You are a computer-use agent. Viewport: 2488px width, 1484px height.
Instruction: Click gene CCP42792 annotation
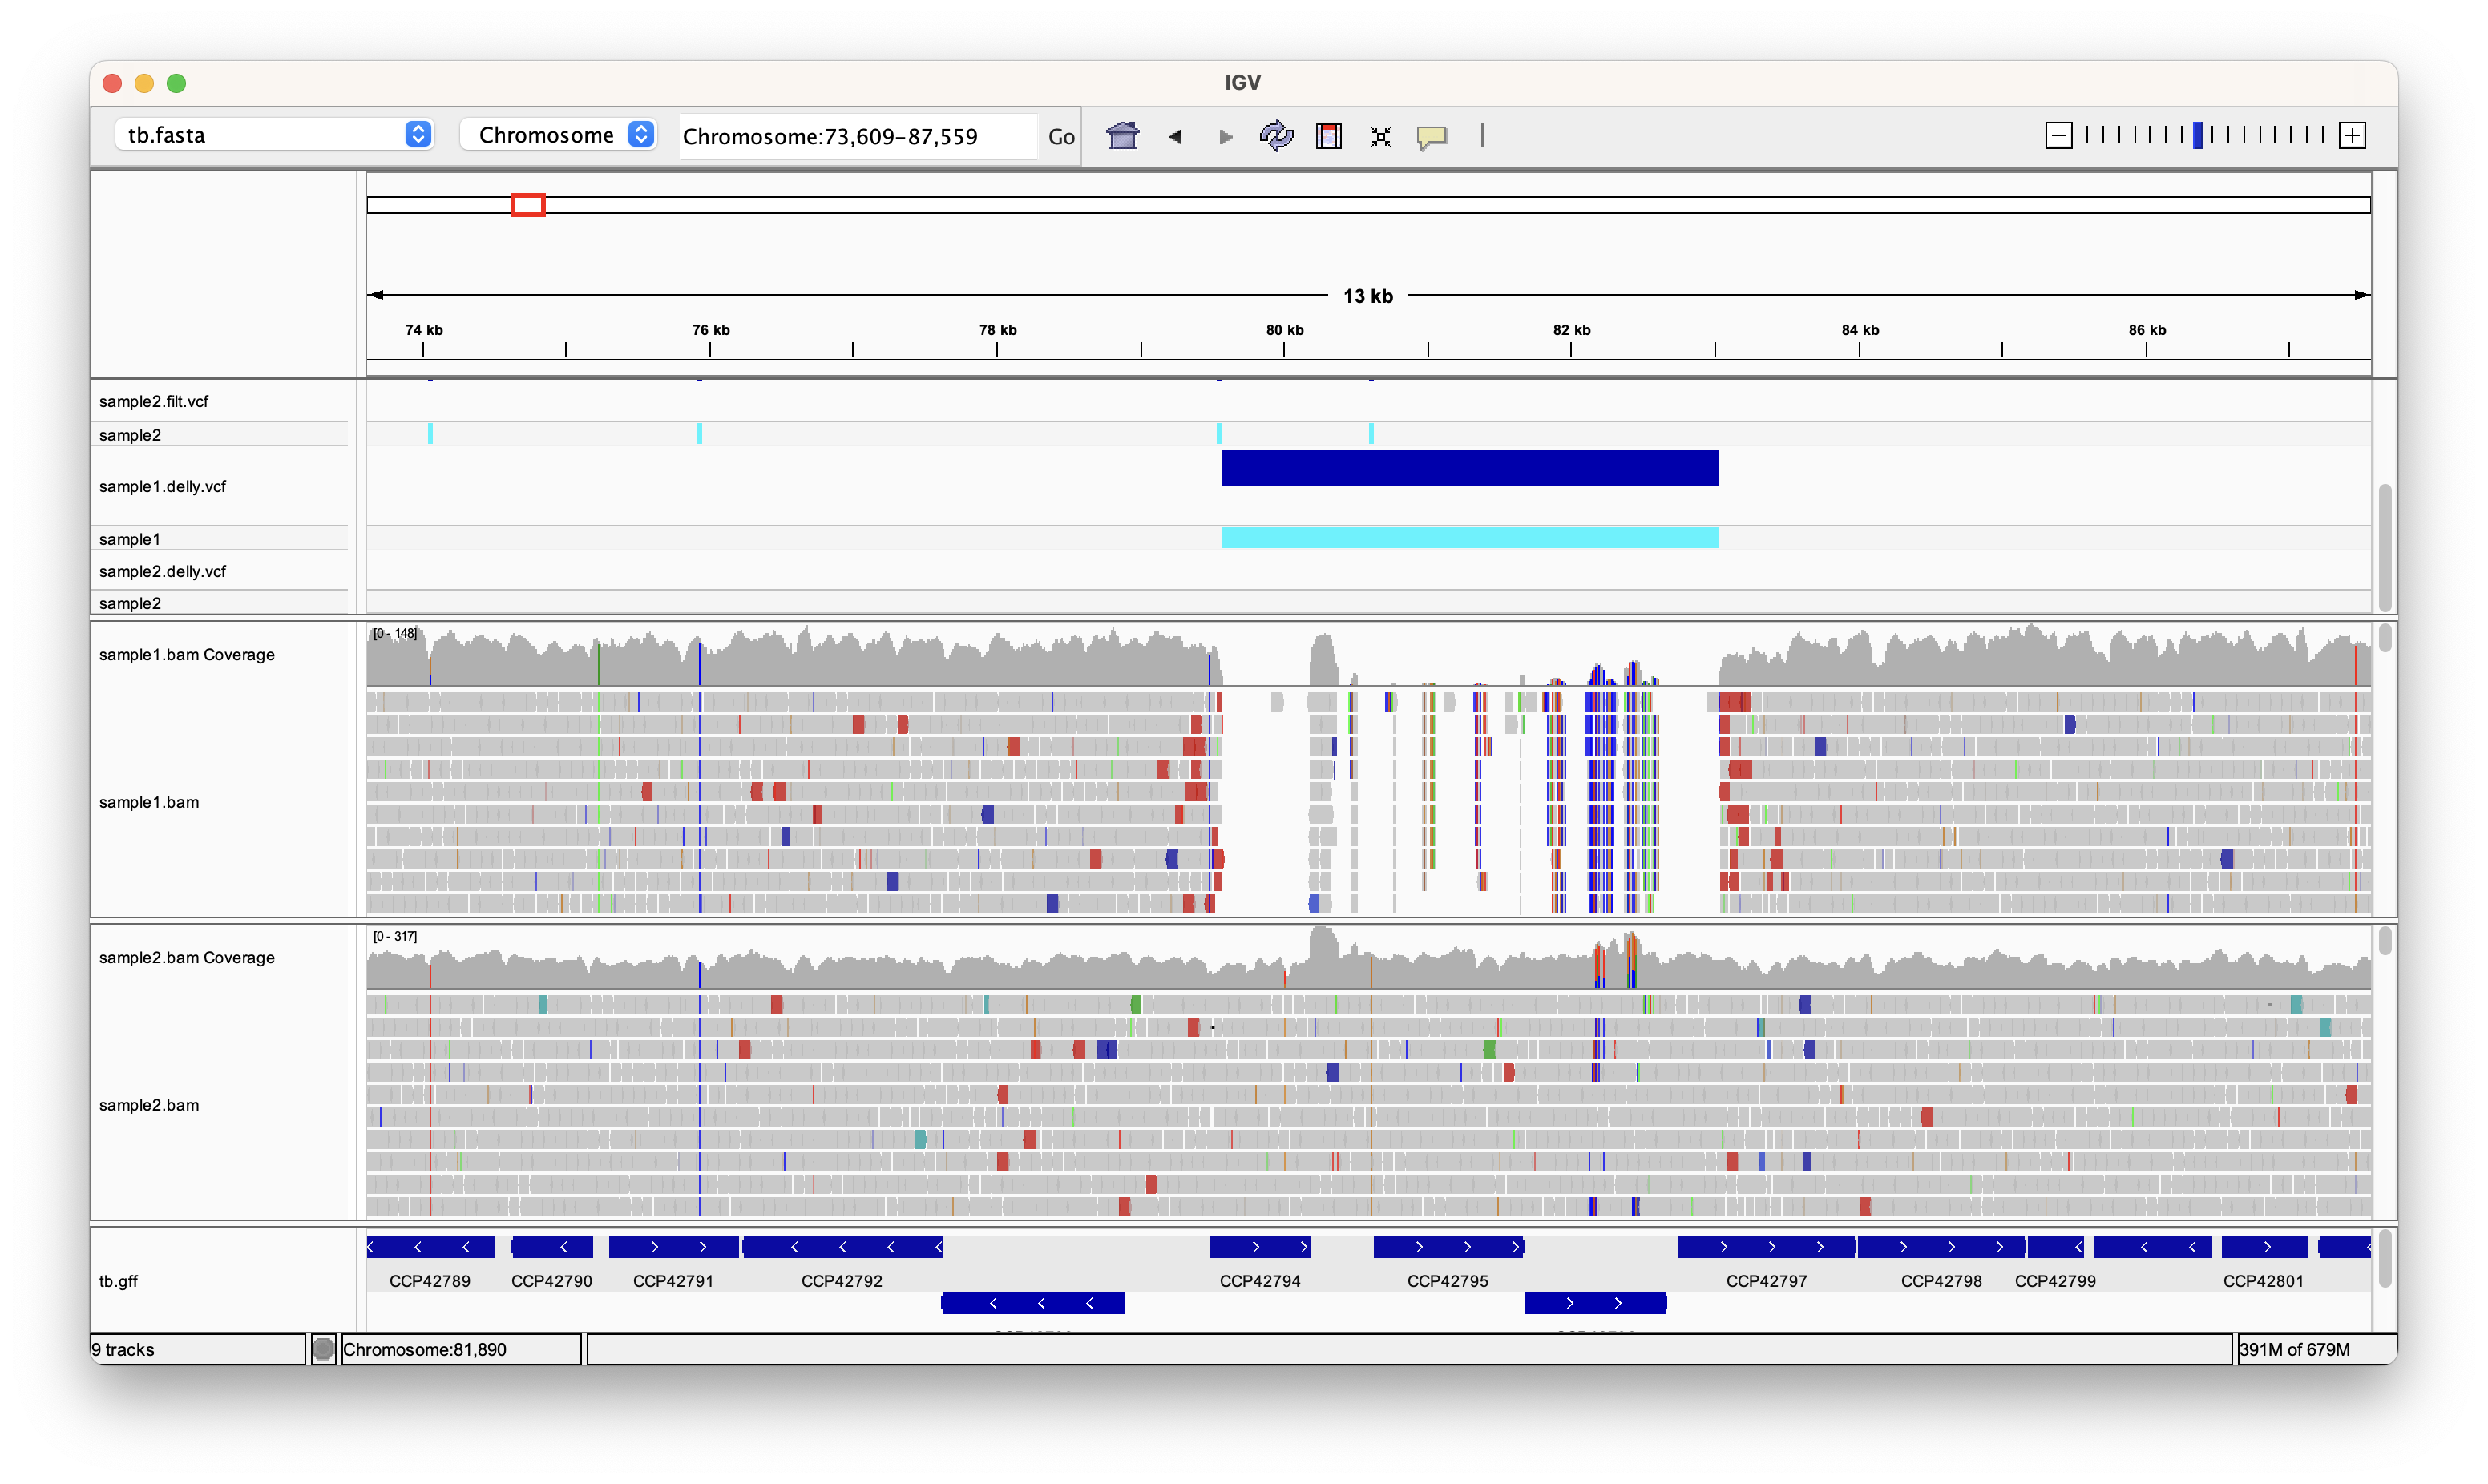pos(842,1247)
